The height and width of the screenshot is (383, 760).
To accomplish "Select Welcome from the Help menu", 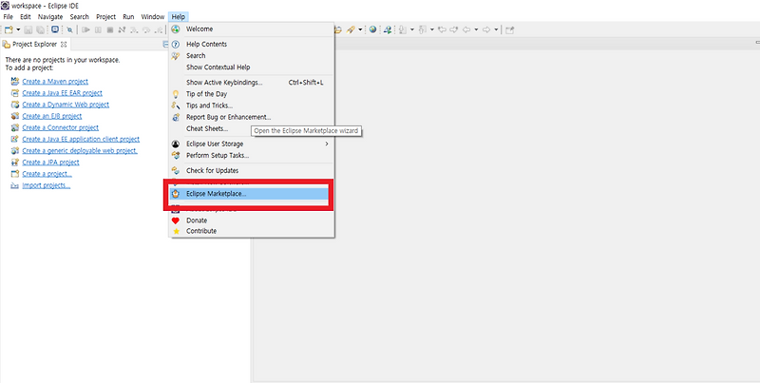I will click(x=251, y=29).
